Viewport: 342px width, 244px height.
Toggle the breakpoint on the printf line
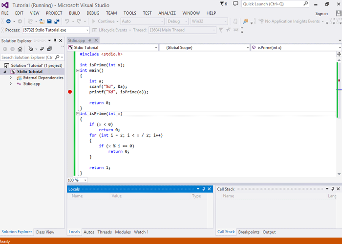click(70, 92)
